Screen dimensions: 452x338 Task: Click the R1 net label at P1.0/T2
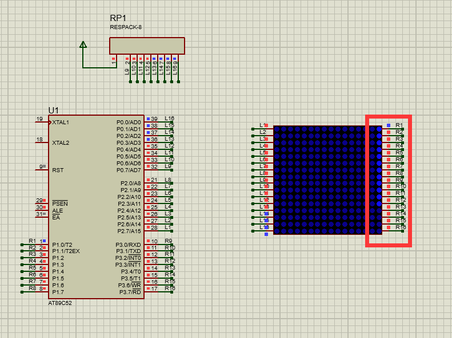(x=32, y=241)
